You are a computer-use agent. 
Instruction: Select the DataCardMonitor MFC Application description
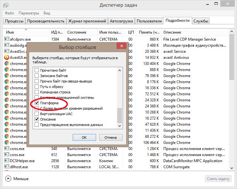click(193, 161)
